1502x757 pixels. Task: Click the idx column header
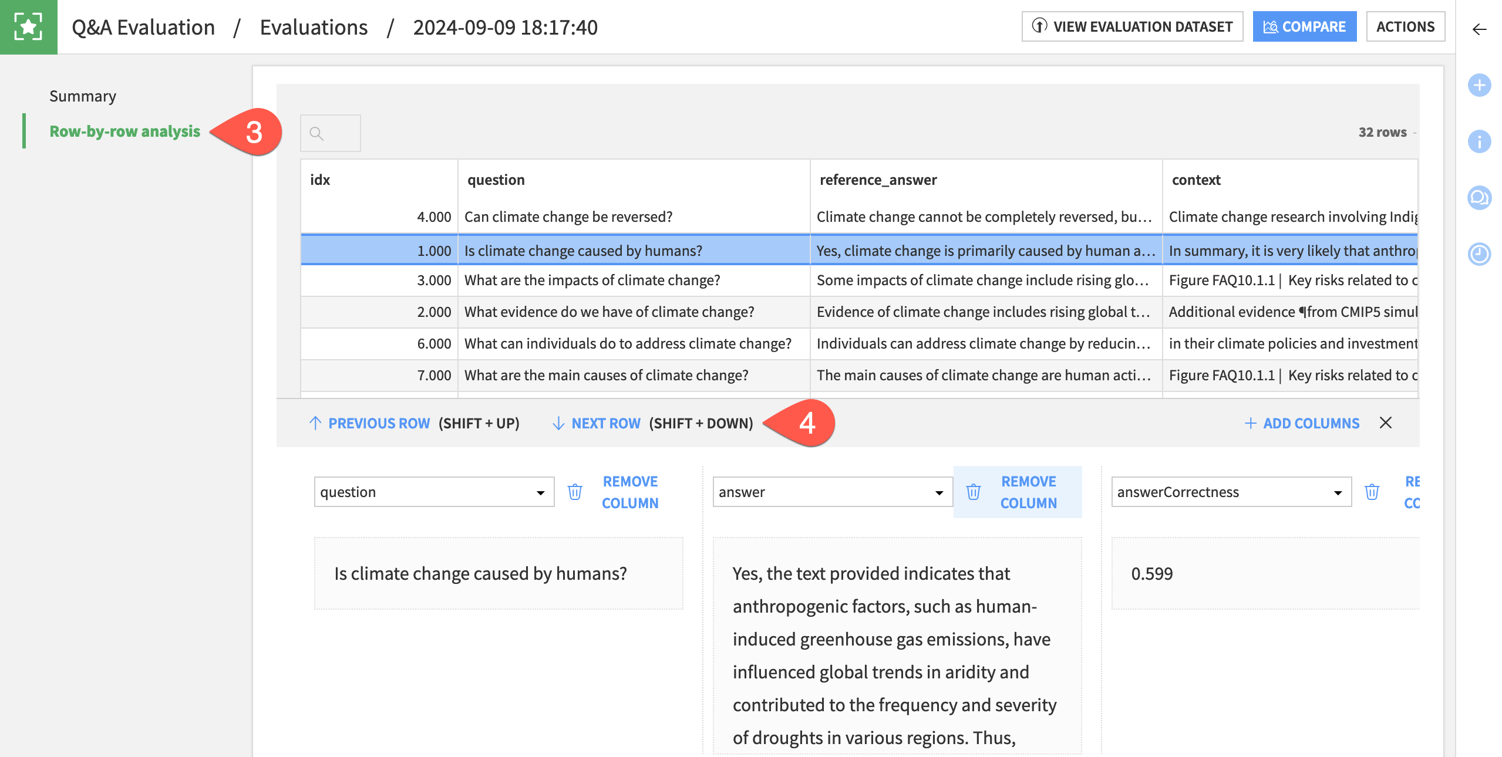click(320, 180)
